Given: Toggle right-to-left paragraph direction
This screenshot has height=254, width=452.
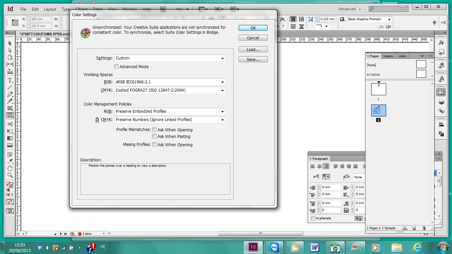Looking at the screenshot, I should coord(326,177).
